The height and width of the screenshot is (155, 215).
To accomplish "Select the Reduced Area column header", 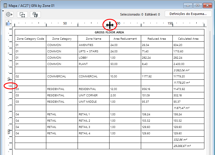I will click(157, 39).
